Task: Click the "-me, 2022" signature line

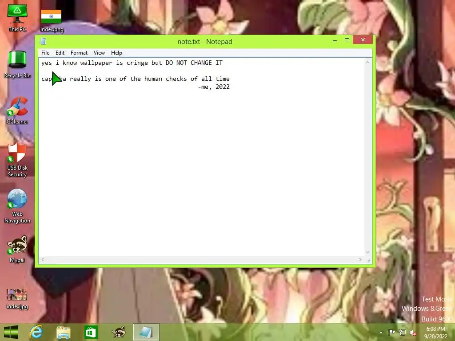Action: point(214,87)
